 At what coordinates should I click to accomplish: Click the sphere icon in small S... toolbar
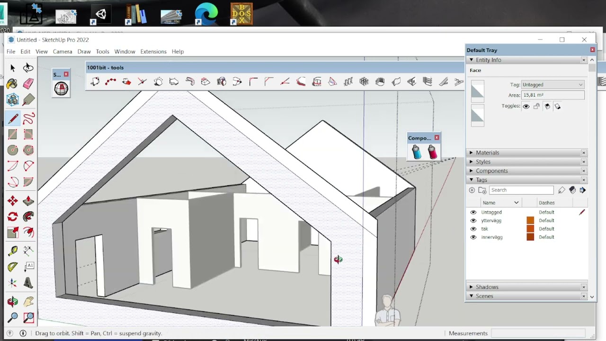[61, 89]
